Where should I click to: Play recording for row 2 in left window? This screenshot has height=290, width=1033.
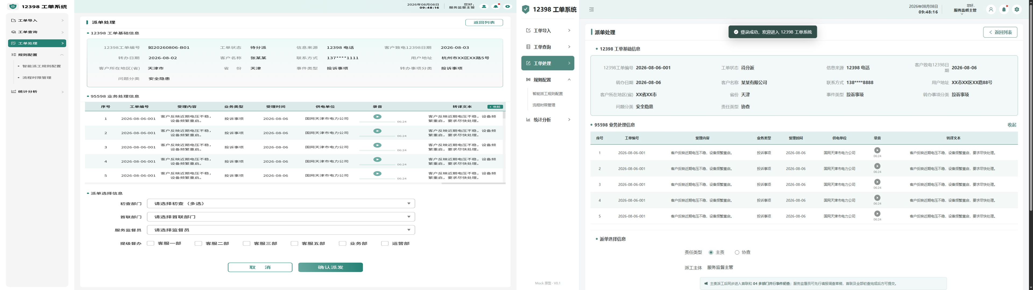(377, 131)
